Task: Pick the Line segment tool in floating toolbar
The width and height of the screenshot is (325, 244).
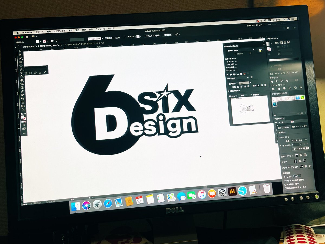Action: coord(45,72)
